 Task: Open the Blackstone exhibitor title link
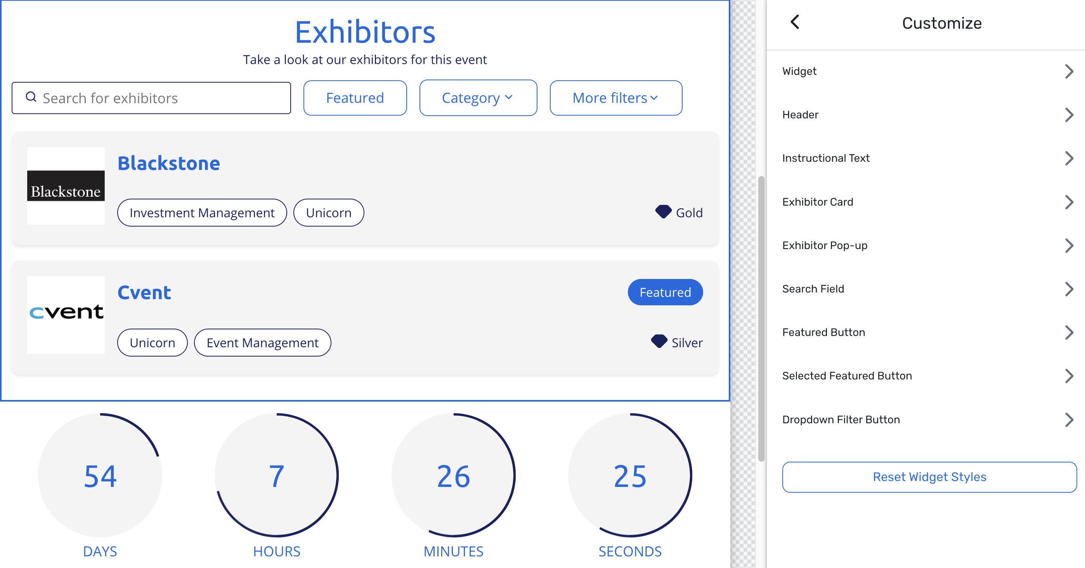pos(168,163)
